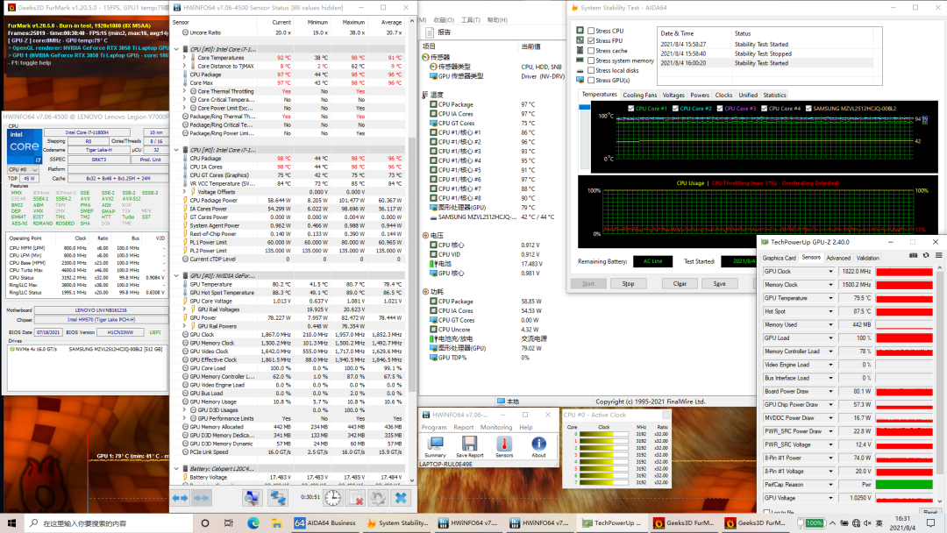The width and height of the screenshot is (947, 533).
Task: Click GPU-Z screenshot camera icon
Action: pyautogui.click(x=913, y=255)
